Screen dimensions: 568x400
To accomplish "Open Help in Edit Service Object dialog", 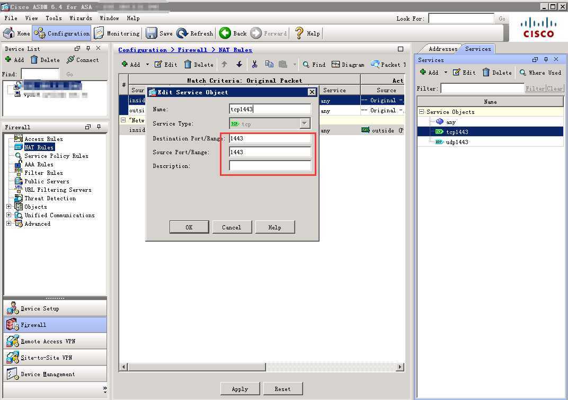I will coord(274,227).
